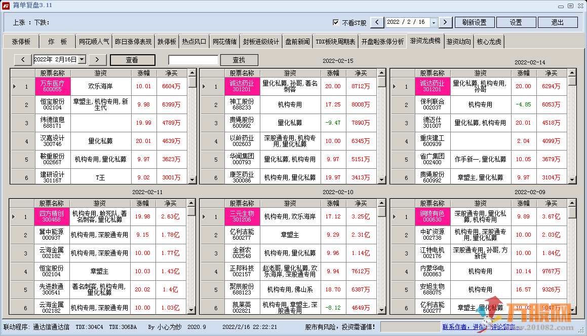
Task: Switch to the 跌停板 tab
Action: pos(167,42)
